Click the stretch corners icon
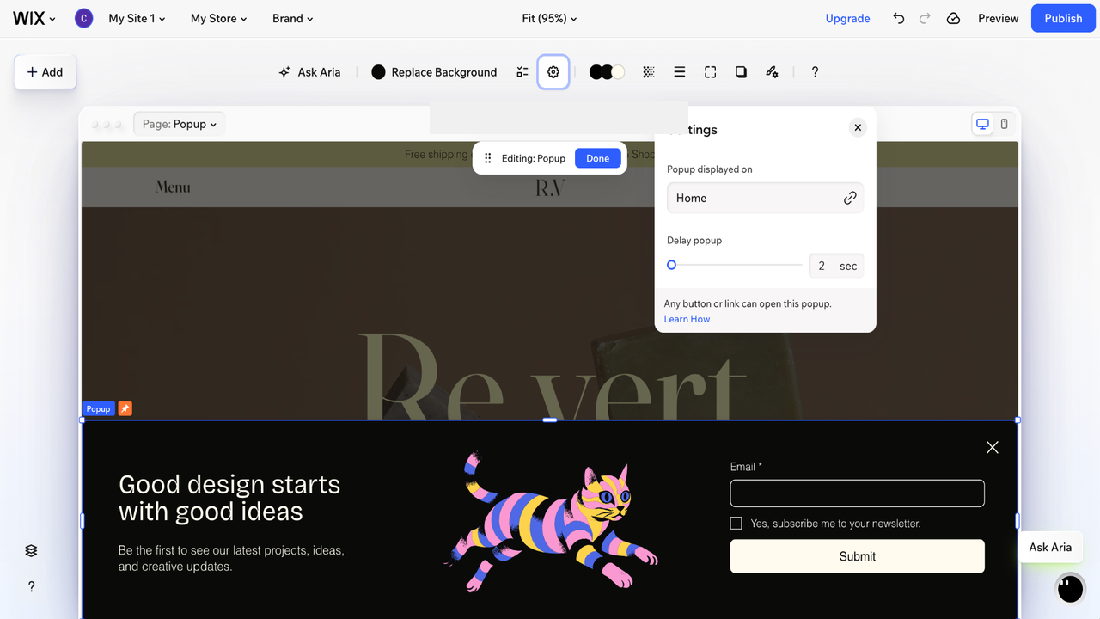 pyautogui.click(x=711, y=72)
